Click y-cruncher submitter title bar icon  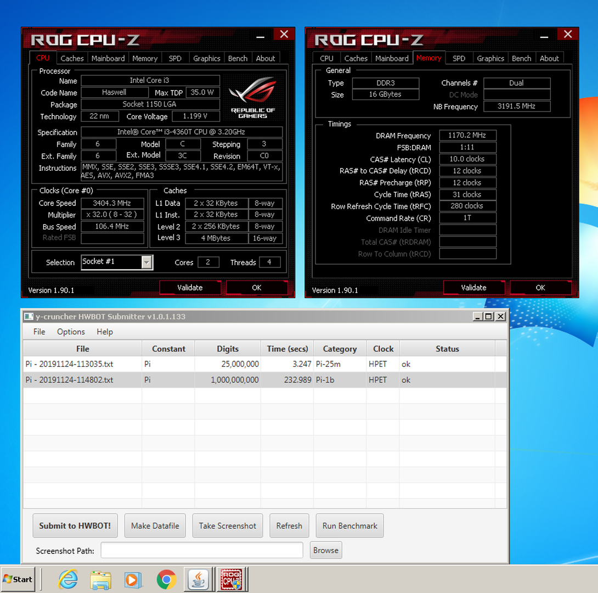pos(29,317)
